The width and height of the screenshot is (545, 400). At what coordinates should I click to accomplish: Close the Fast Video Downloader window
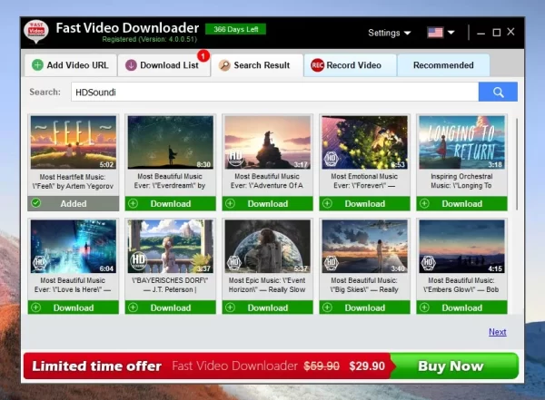510,32
